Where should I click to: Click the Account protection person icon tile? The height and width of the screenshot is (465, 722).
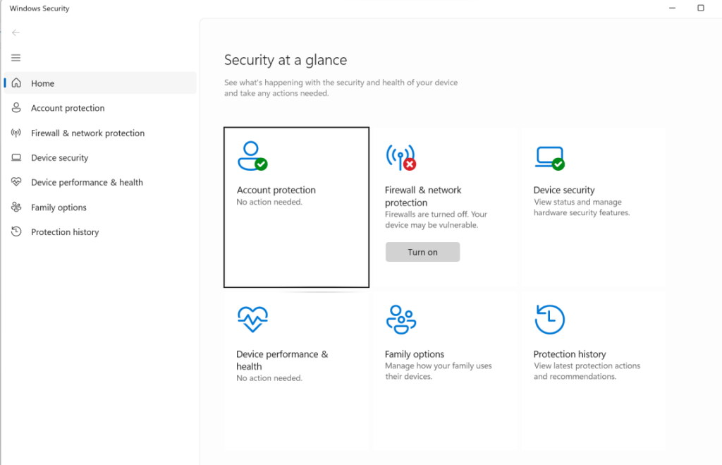click(x=252, y=156)
